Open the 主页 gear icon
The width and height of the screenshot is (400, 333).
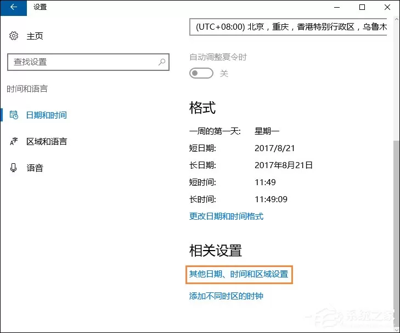click(14, 36)
